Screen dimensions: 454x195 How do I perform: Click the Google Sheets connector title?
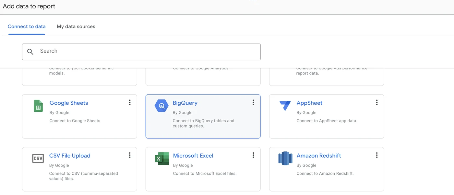click(x=68, y=103)
